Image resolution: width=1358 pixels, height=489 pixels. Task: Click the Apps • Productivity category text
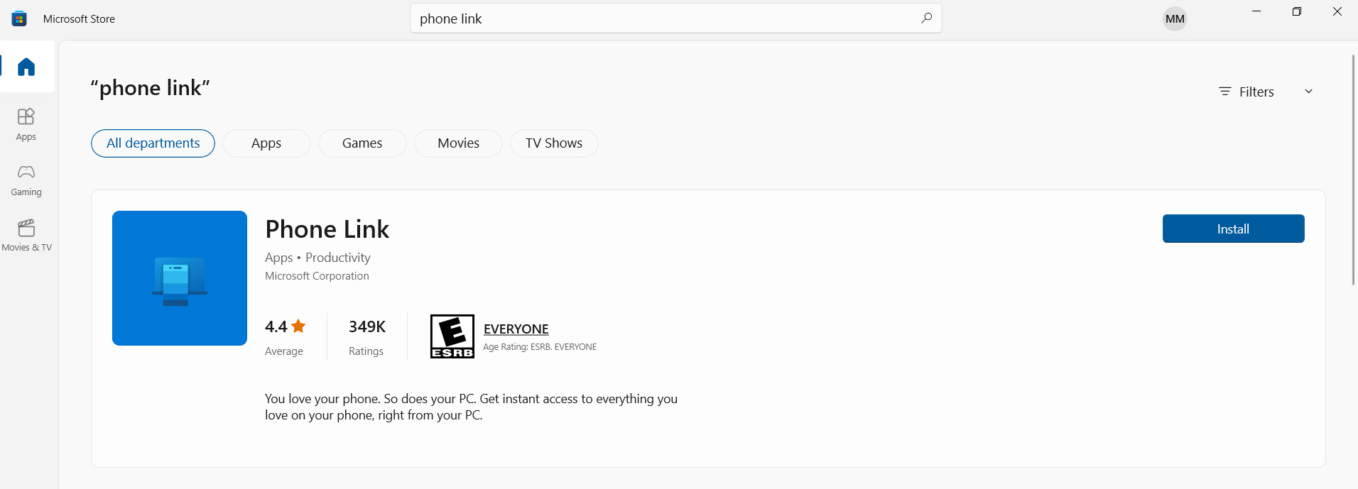pyautogui.click(x=317, y=258)
